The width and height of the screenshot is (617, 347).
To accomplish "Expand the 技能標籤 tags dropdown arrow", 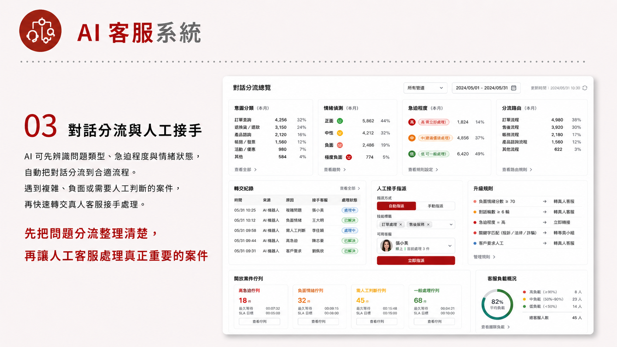I will tap(451, 225).
